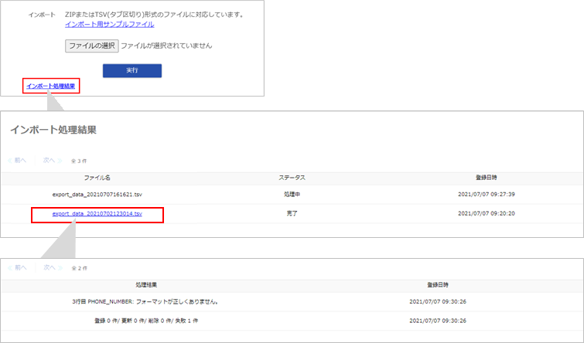Click the ファイルの選択 button
Image resolution: width=584 pixels, height=343 pixels.
[x=91, y=46]
